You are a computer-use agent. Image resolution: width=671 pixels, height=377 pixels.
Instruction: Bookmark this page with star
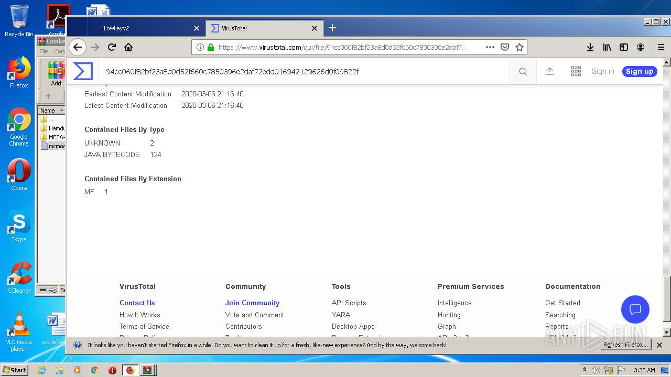pos(520,47)
